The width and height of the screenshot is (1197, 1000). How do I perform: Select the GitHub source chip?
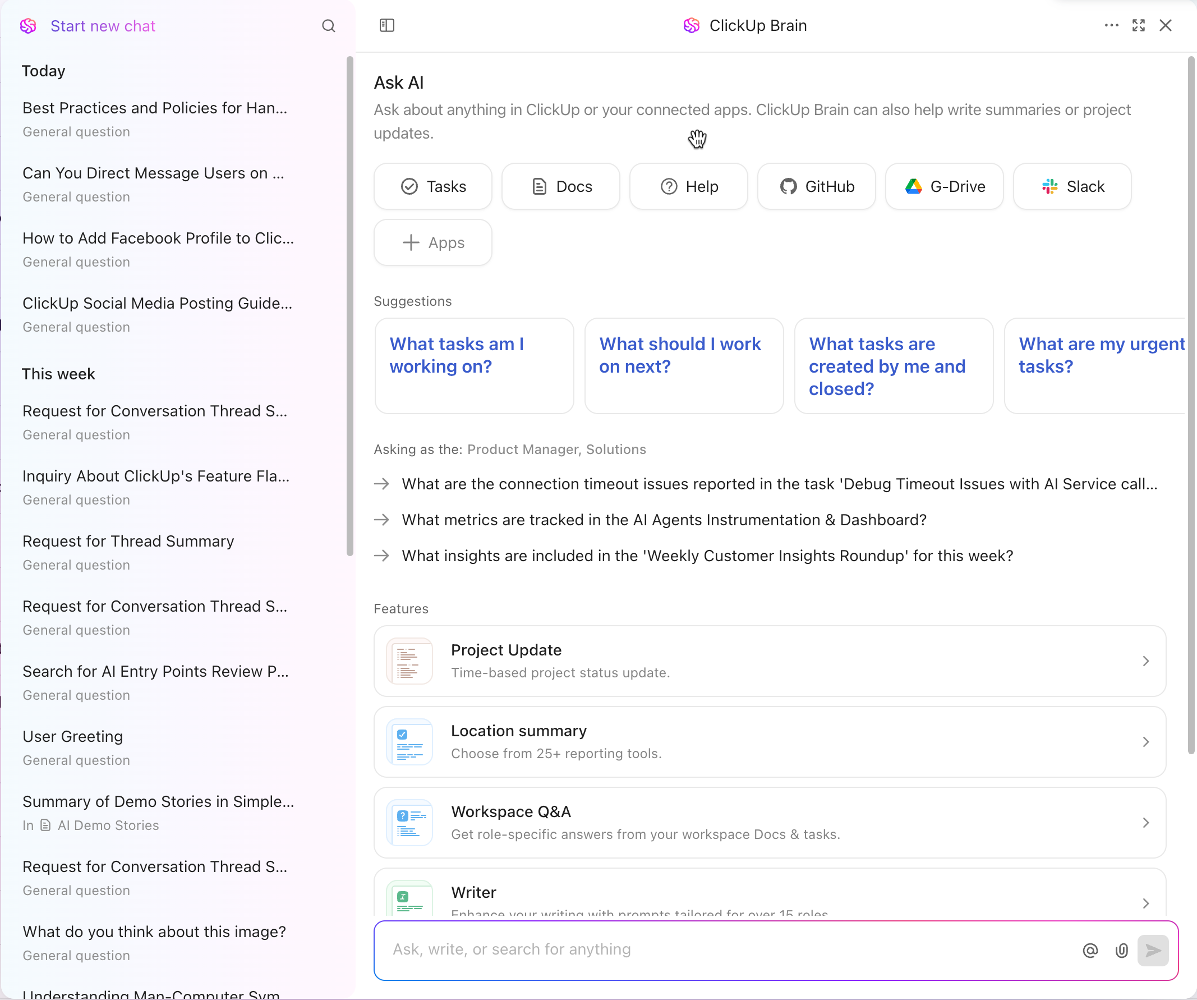click(x=816, y=186)
